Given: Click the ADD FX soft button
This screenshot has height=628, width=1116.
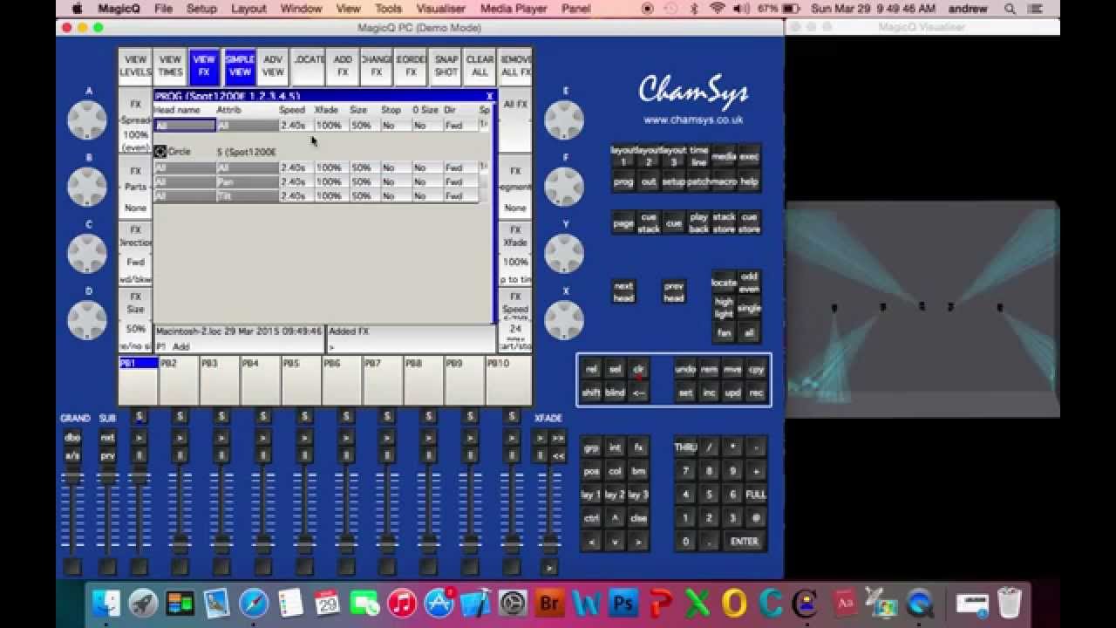Looking at the screenshot, I should point(343,66).
